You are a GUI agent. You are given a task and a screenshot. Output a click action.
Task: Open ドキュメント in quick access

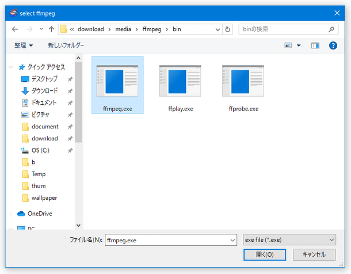tap(39, 102)
